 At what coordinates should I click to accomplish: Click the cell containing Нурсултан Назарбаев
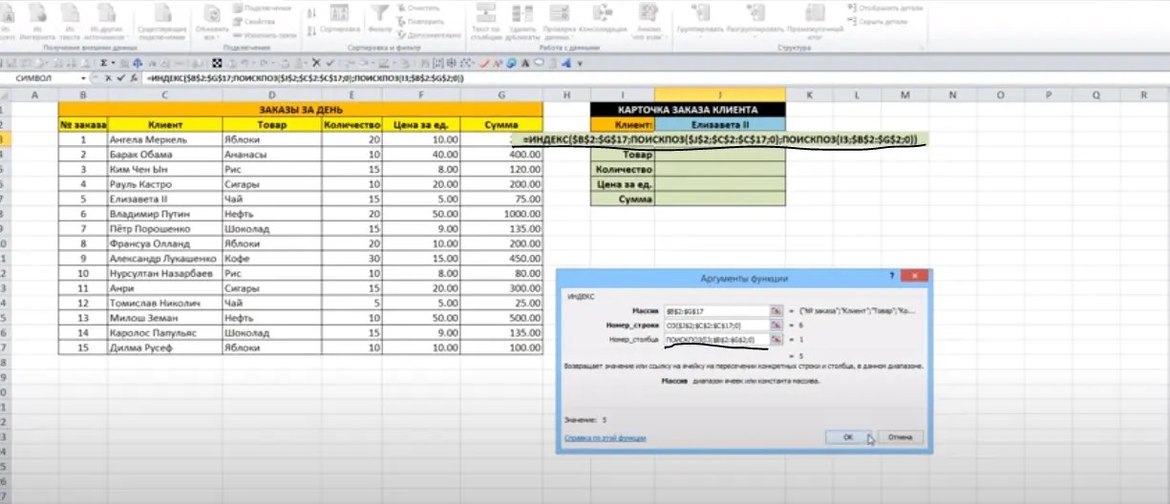pos(164,273)
